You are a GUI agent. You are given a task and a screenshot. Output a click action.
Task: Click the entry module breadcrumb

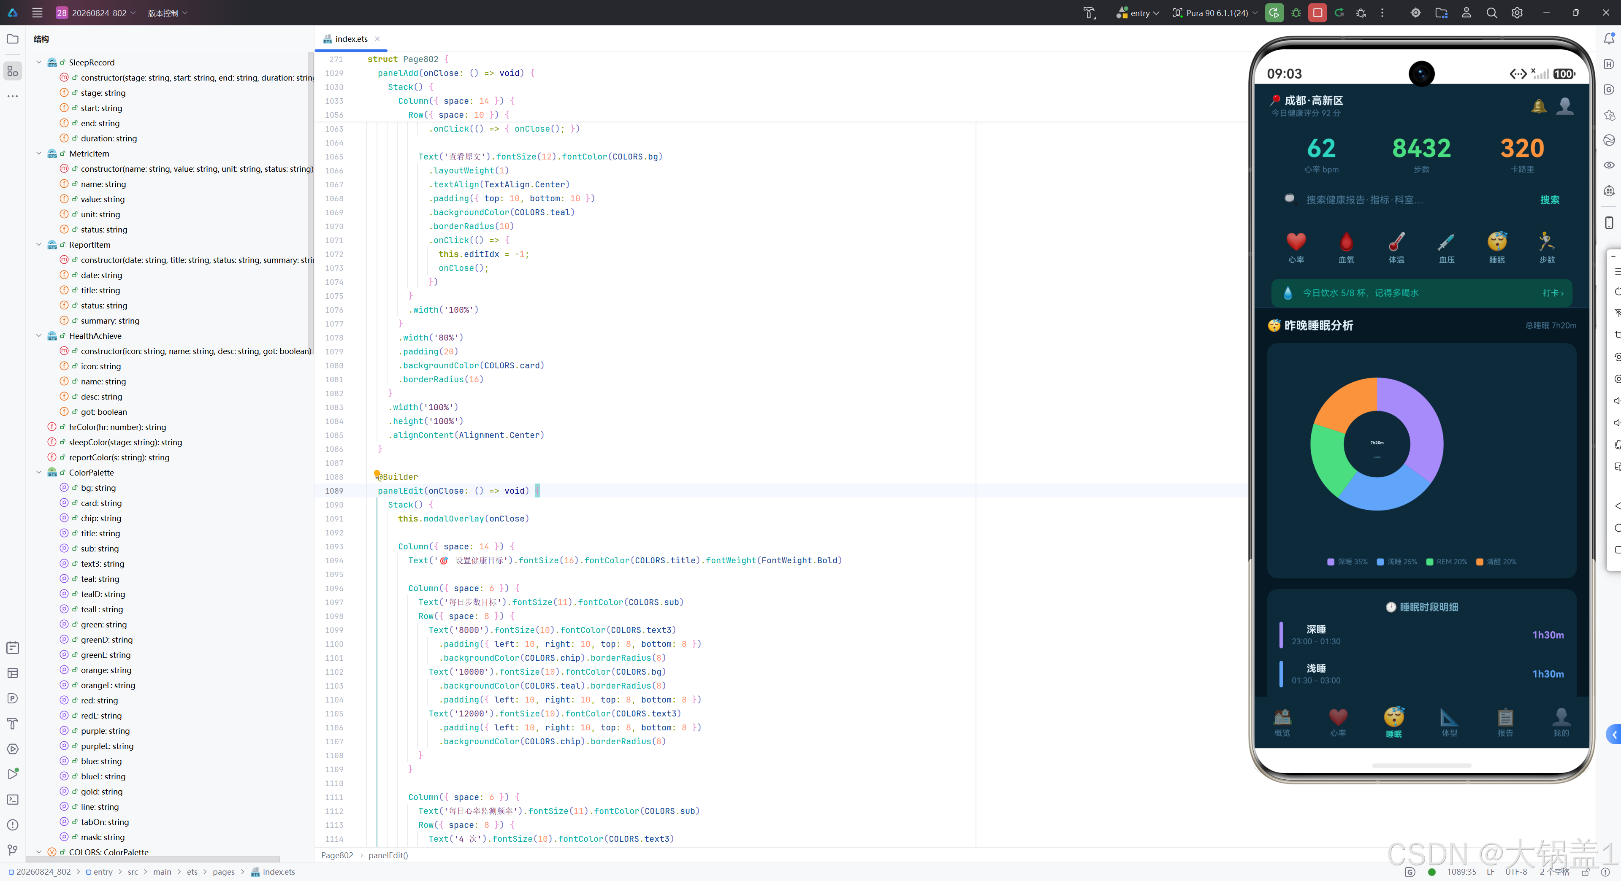[x=100, y=872]
